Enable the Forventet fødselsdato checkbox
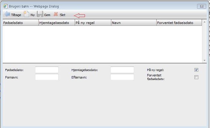This screenshot has height=128, width=210. tap(196, 77)
